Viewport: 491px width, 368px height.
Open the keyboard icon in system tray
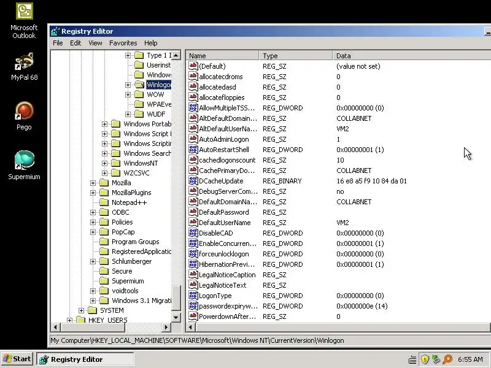coord(412,359)
